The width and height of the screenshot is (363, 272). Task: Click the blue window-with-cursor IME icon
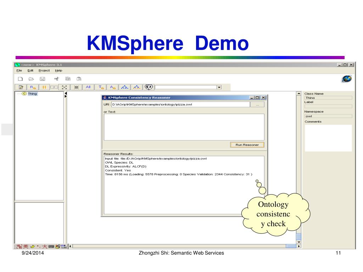click(64, 246)
